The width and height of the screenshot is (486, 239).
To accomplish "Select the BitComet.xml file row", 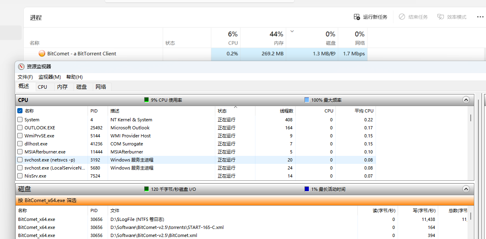I will [x=242, y=235].
